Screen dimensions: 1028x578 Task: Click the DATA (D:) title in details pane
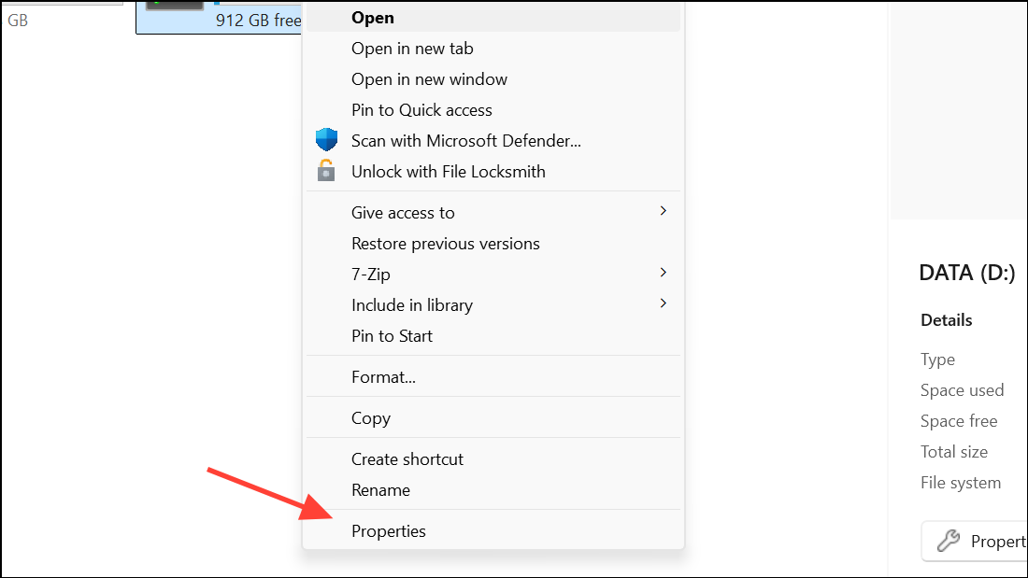(x=967, y=273)
